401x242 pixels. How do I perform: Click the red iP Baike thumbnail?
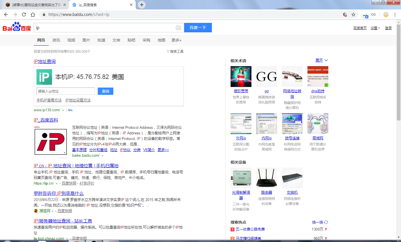click(50, 142)
